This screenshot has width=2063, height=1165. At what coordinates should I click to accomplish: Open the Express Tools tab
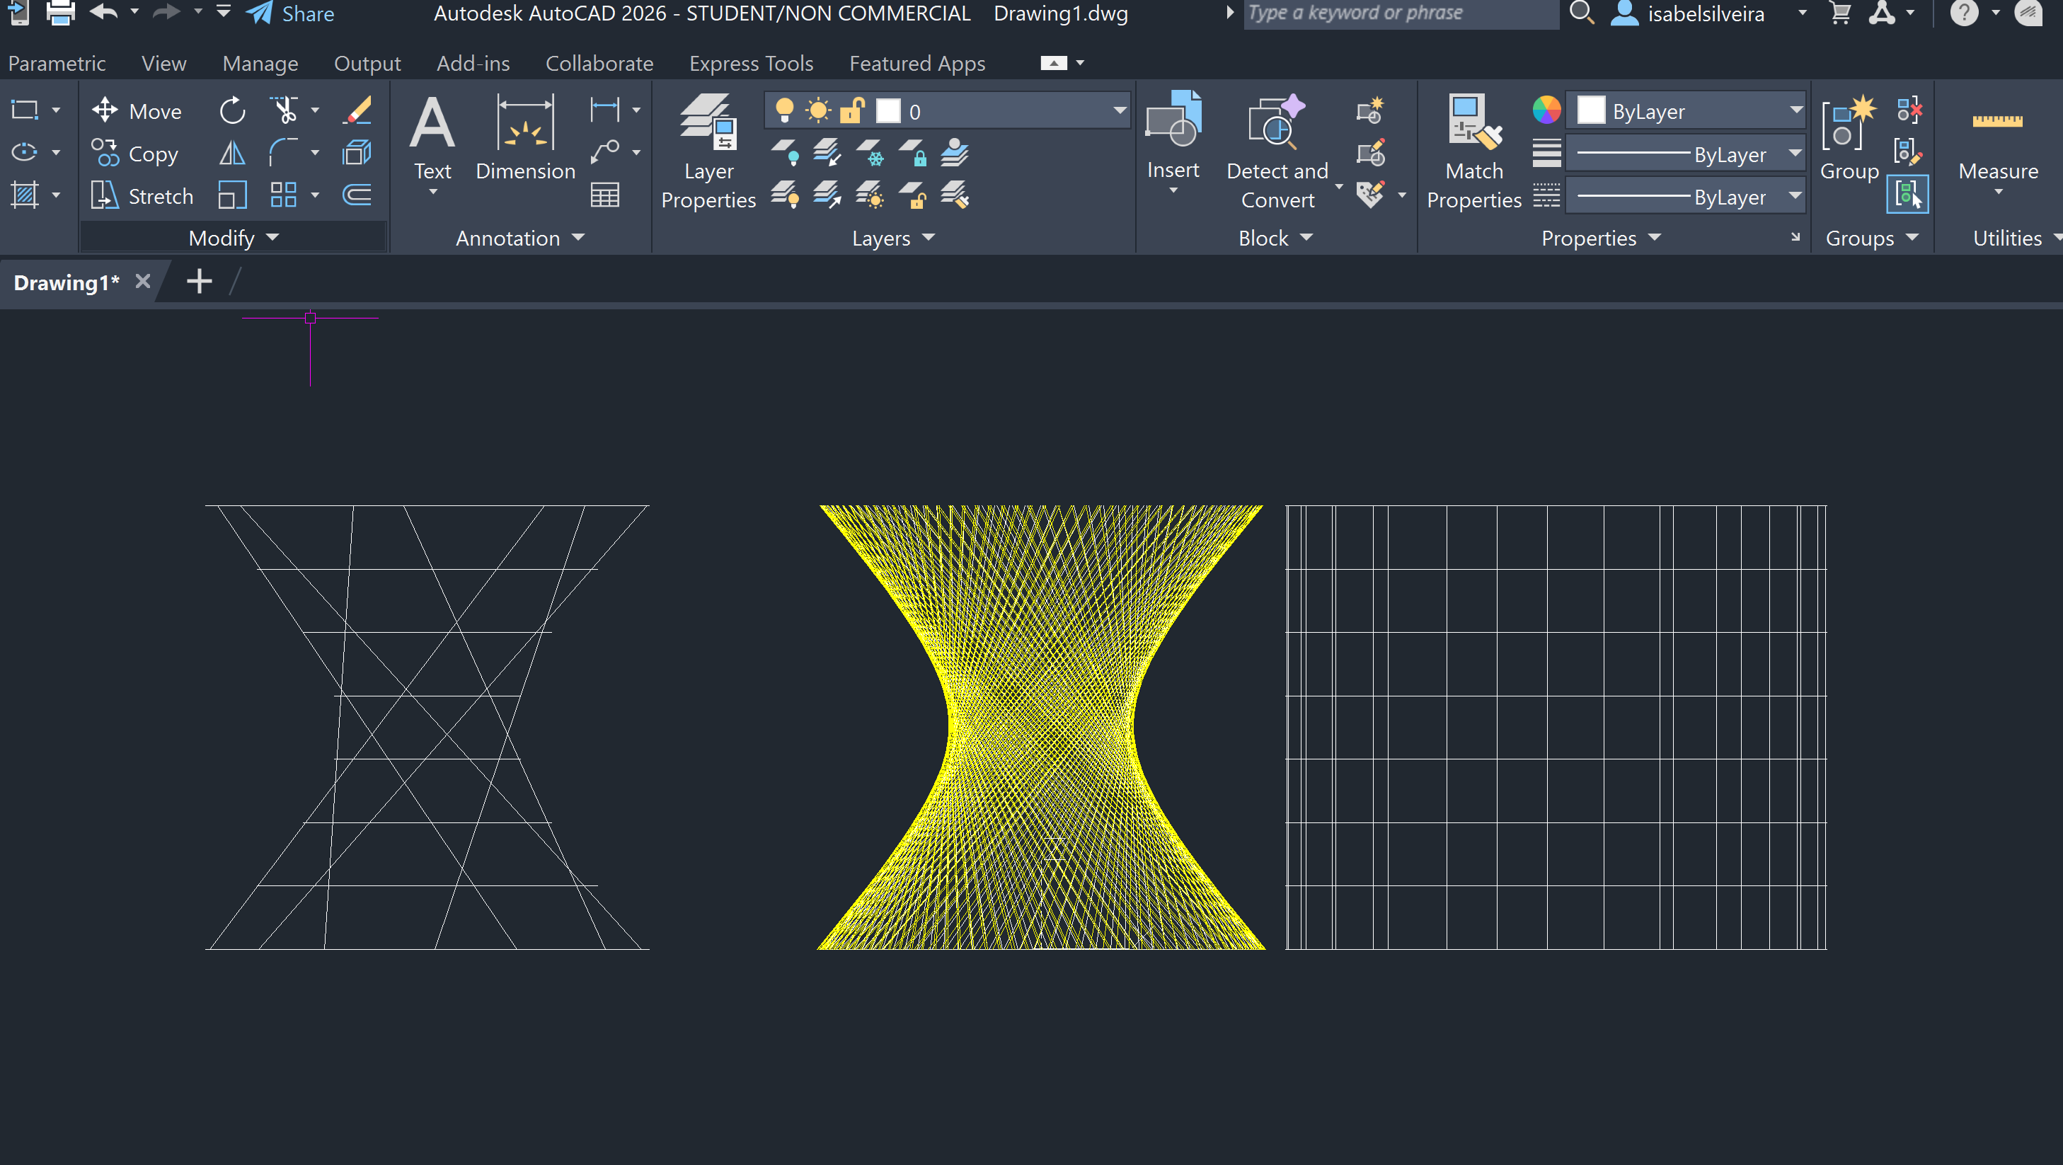pyautogui.click(x=750, y=63)
